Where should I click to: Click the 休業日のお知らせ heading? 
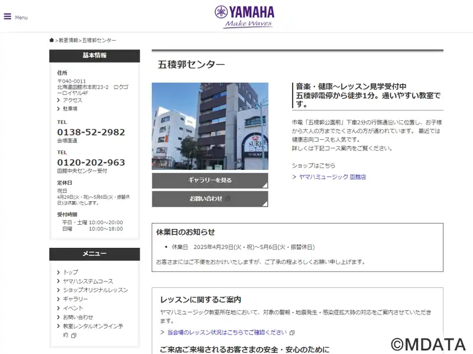(186, 232)
